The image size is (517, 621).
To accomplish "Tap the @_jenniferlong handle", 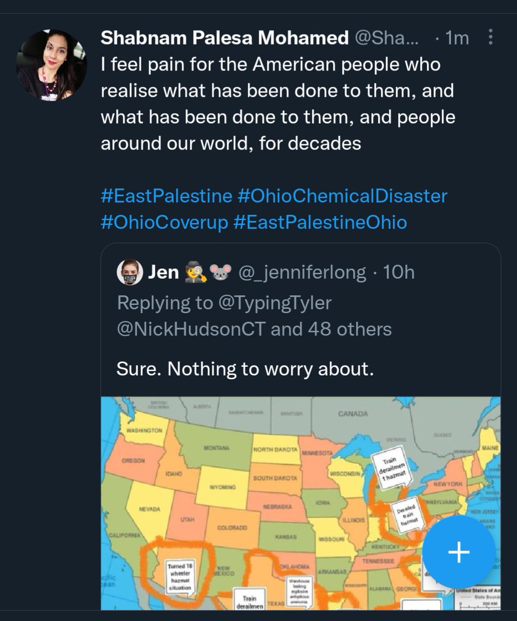I will (x=301, y=272).
